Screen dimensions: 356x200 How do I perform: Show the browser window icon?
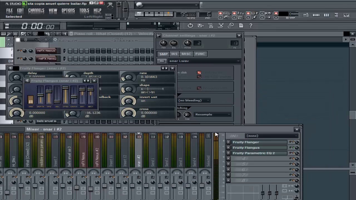[336, 15]
